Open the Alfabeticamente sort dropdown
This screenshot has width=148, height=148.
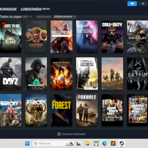(x=65, y=17)
